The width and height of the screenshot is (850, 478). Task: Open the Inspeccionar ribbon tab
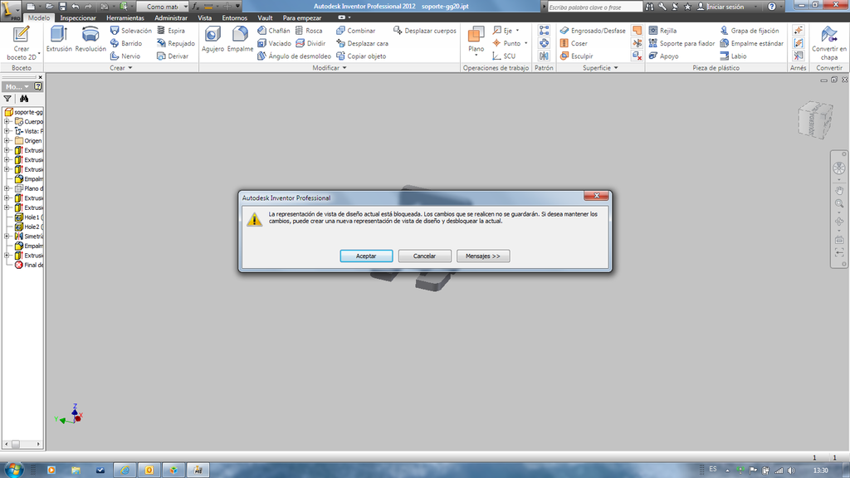(x=78, y=18)
